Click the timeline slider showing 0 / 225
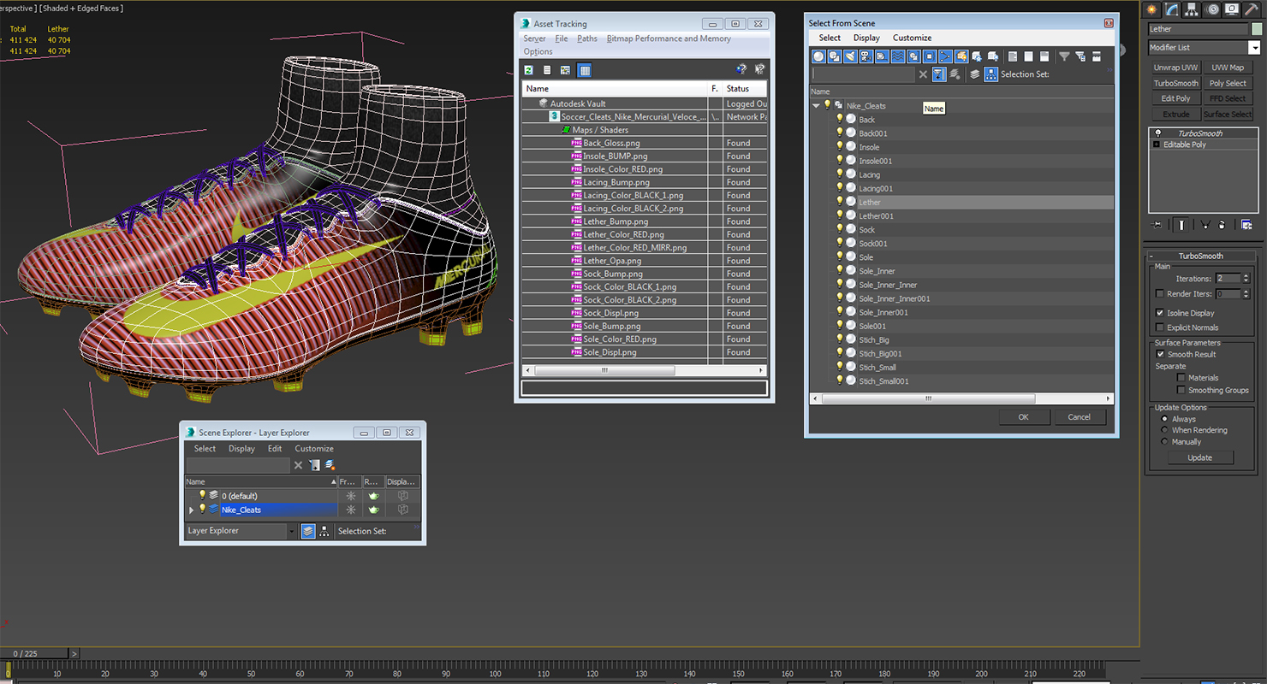 [x=34, y=653]
